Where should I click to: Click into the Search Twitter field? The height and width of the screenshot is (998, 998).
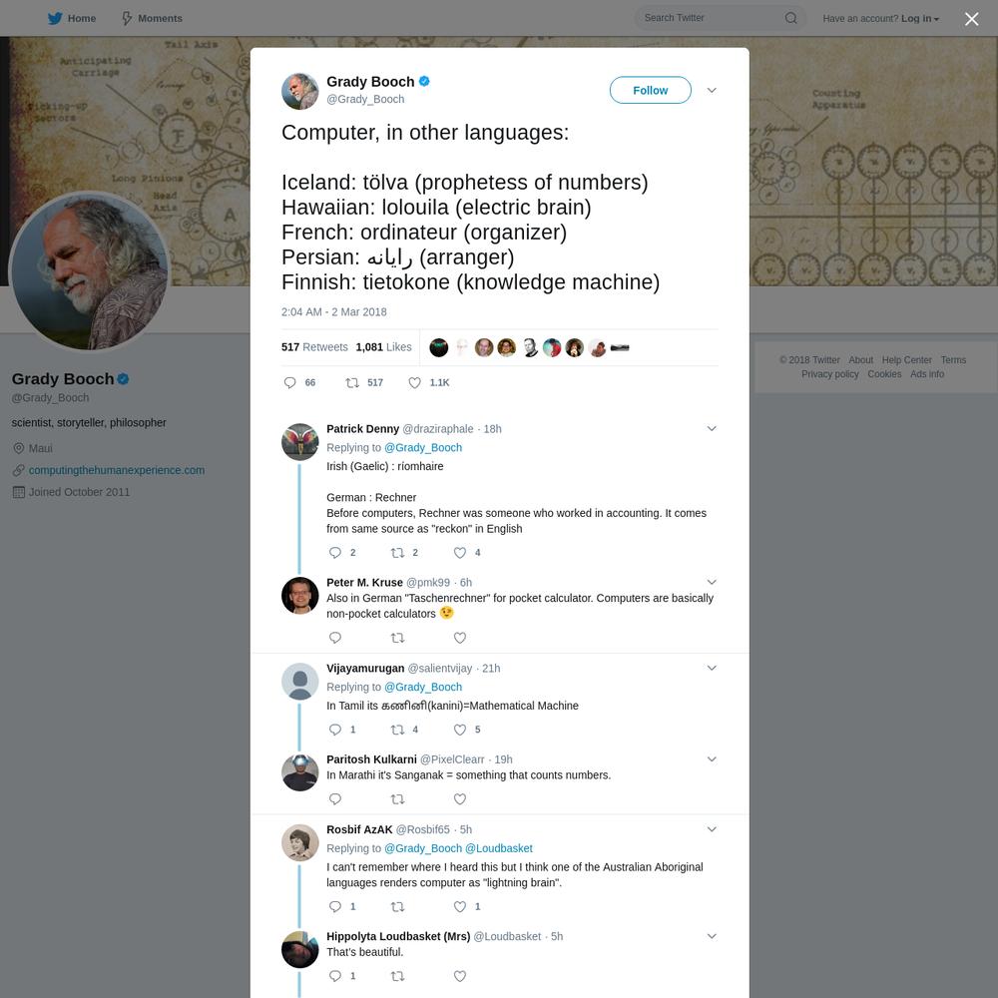712,18
